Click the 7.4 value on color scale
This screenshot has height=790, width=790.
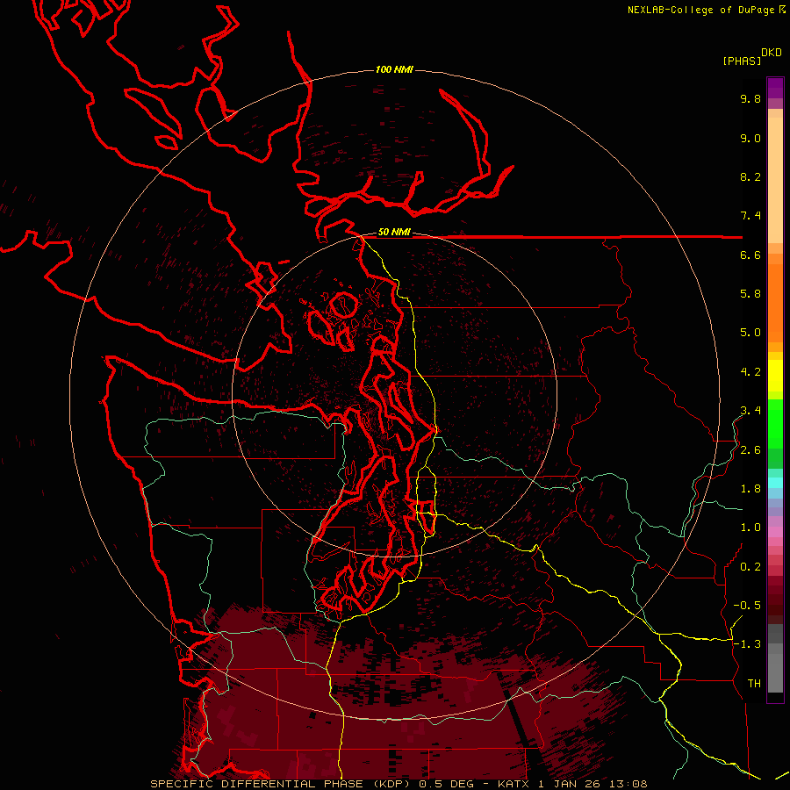click(750, 216)
